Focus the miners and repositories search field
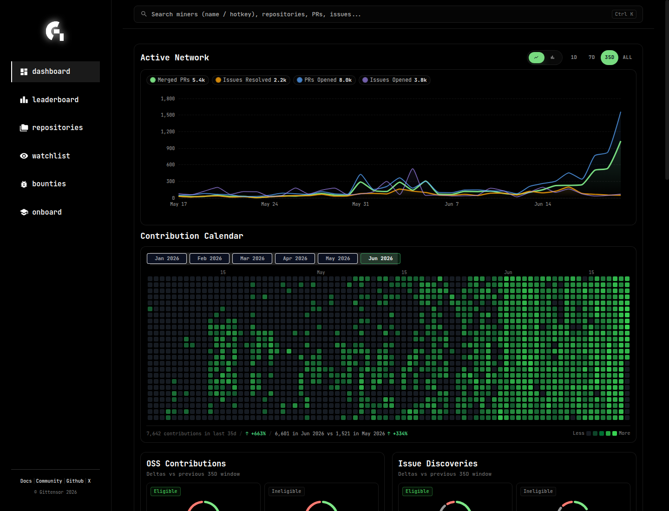The height and width of the screenshot is (511, 669). click(x=388, y=14)
